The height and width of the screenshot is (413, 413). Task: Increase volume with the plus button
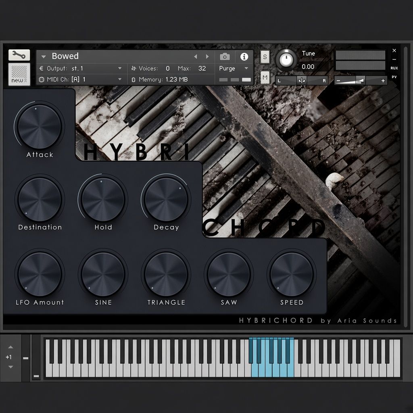[x=383, y=81]
